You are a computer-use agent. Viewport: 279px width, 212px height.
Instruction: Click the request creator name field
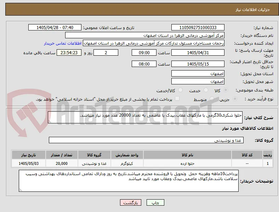[x=154, y=43]
